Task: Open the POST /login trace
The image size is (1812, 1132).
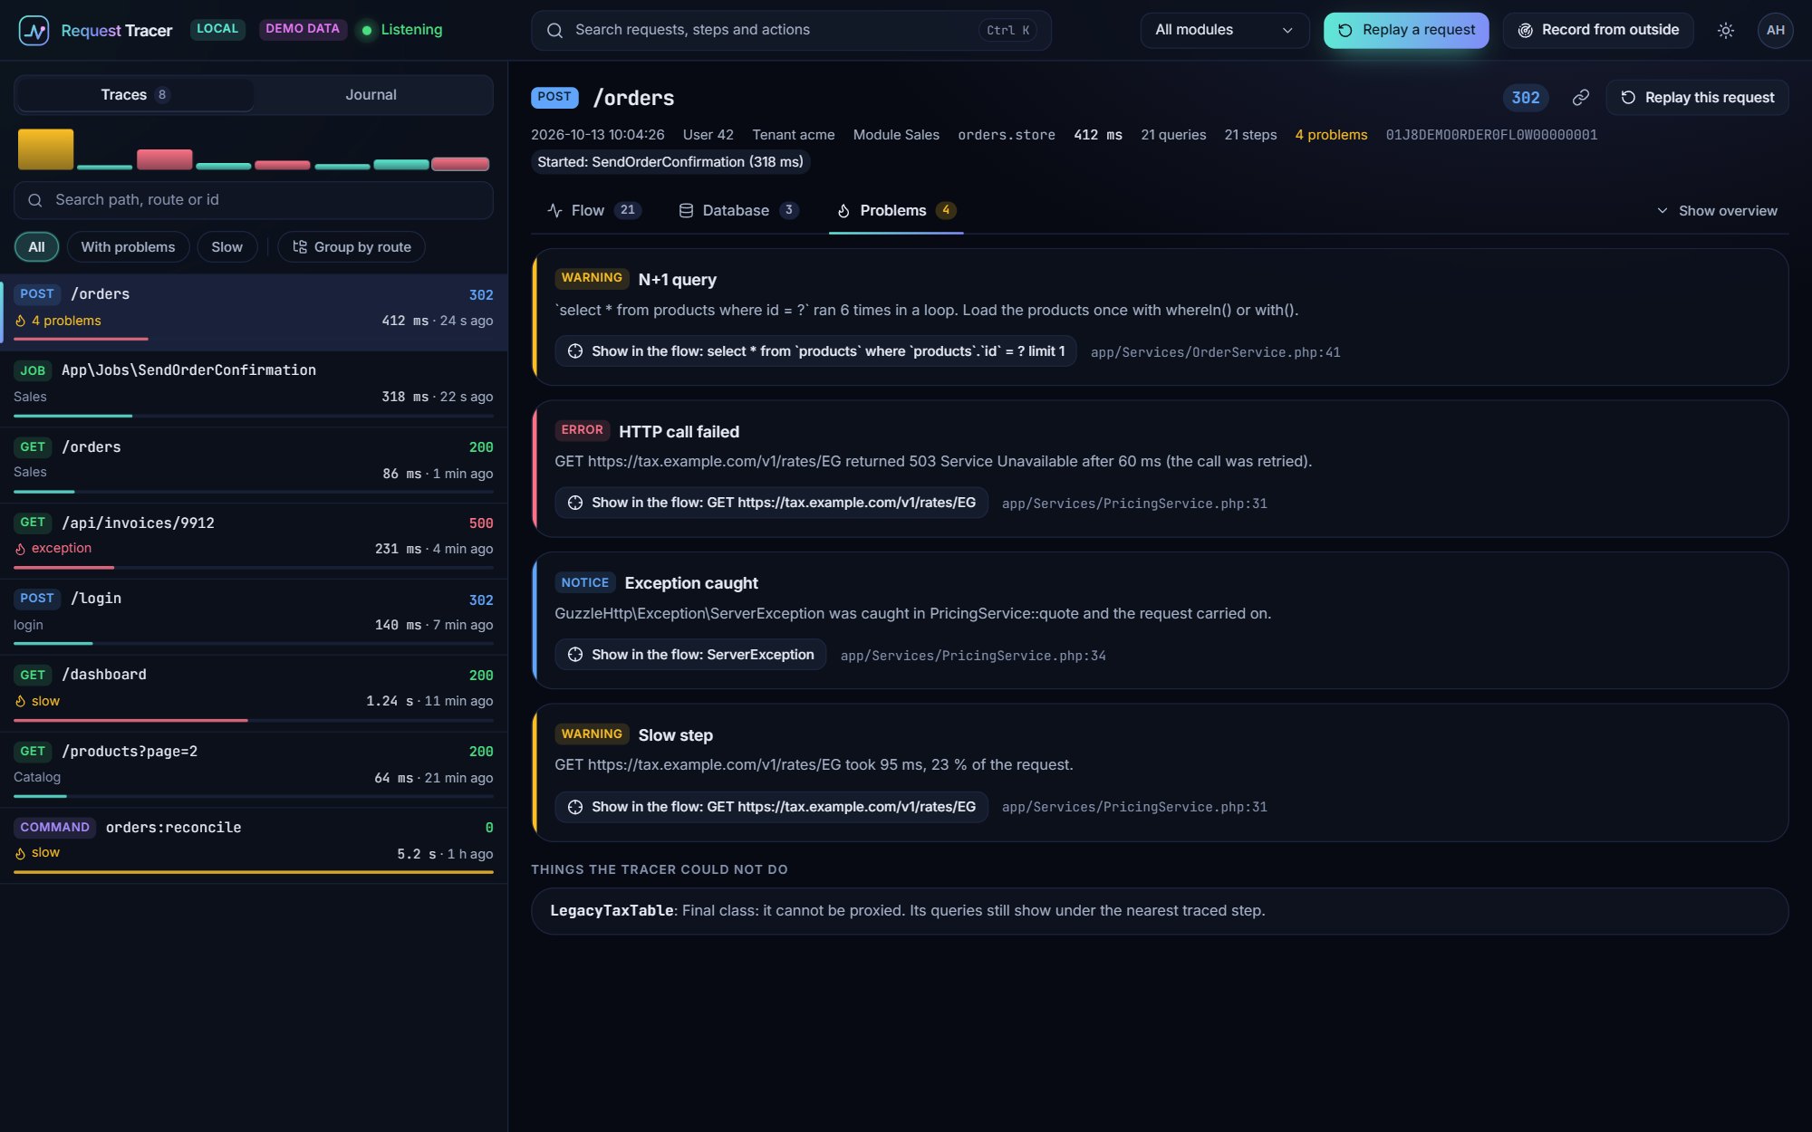Action: 254,617
